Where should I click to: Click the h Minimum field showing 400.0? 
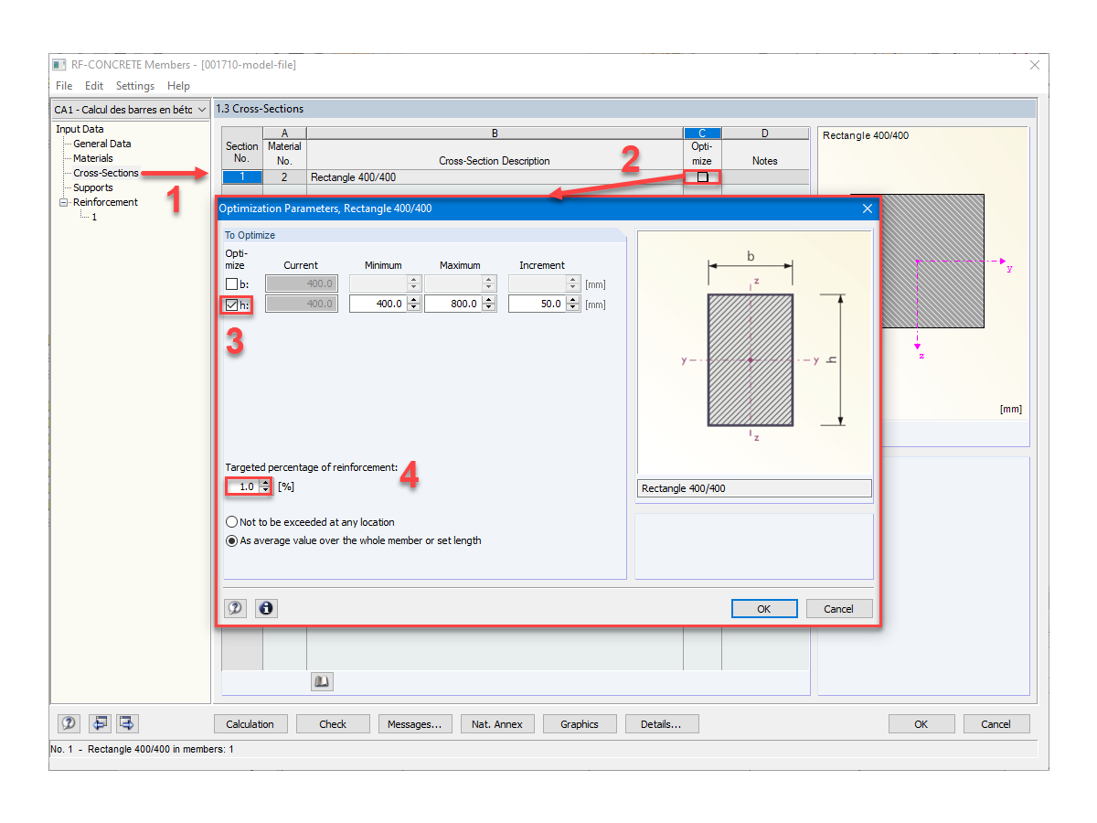coord(378,304)
